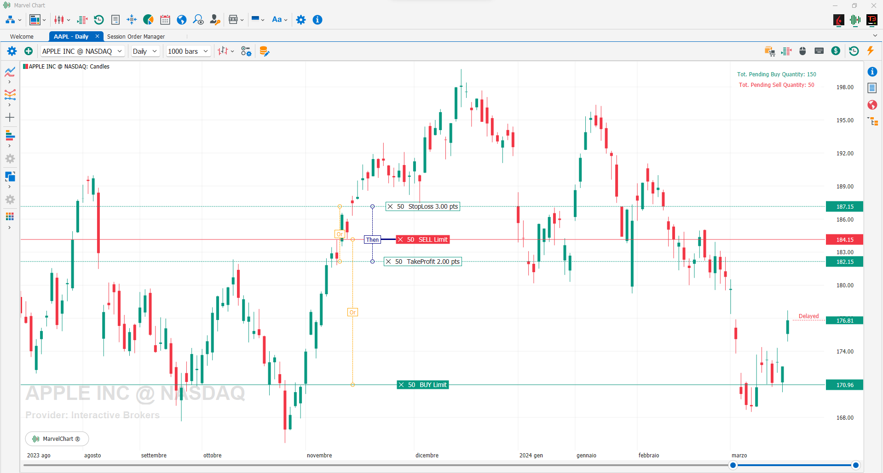Open the TXT export dropdown
Viewport: 883px width, 473px height.
(242, 20)
